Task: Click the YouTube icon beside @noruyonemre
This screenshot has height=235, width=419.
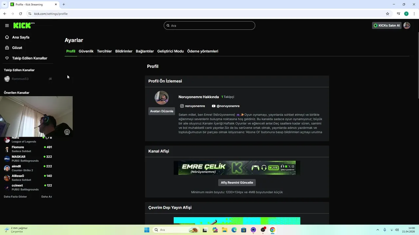Action: point(213,106)
